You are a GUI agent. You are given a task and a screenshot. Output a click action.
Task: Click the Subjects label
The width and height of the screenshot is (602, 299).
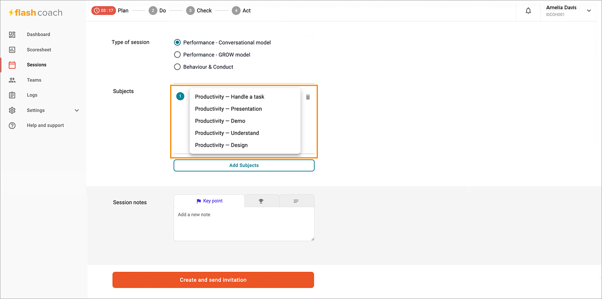pyautogui.click(x=123, y=91)
